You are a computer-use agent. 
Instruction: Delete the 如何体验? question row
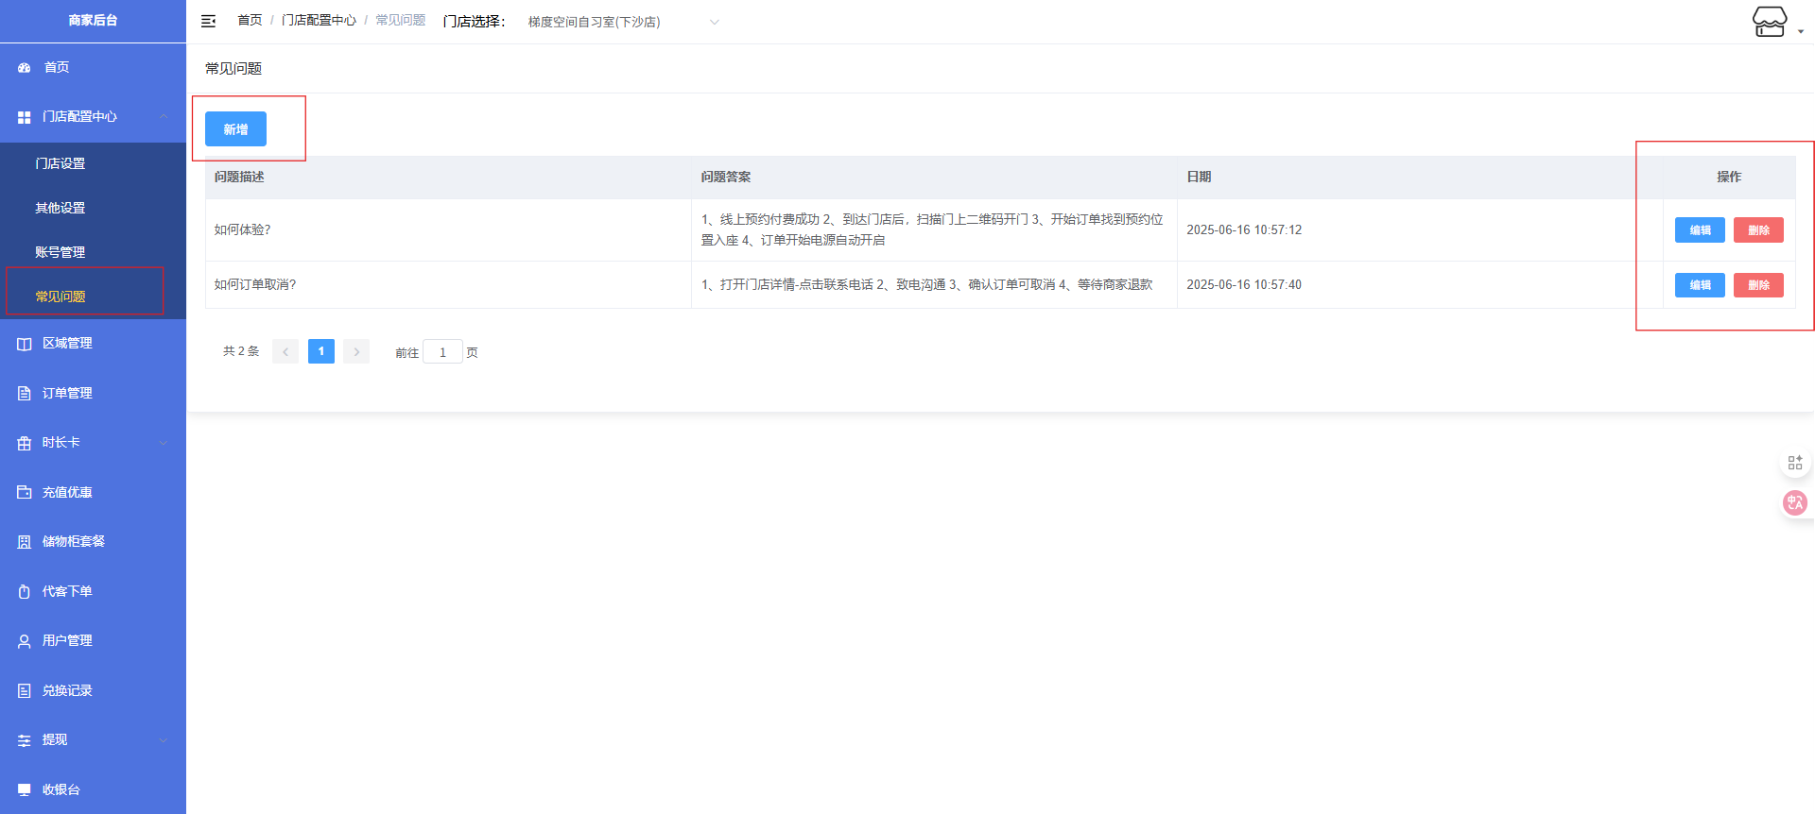pos(1758,230)
